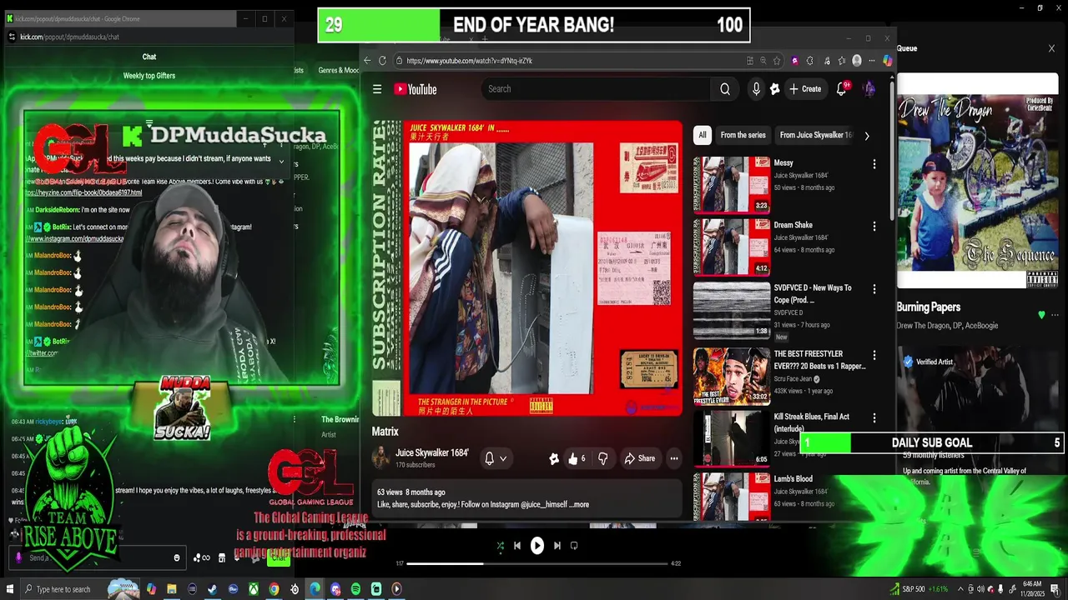Viewport: 1068px width, 600px height.
Task: Open options for Kill Streak Blues video
Action: click(874, 418)
